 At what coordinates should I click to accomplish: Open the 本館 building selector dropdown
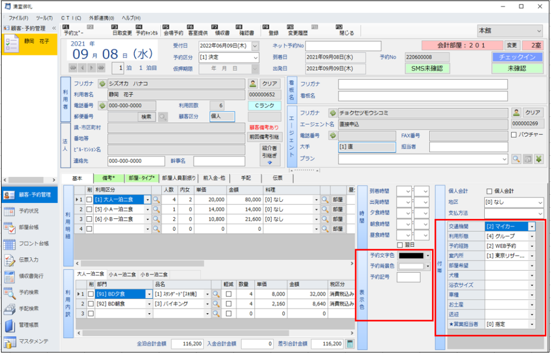click(539, 31)
